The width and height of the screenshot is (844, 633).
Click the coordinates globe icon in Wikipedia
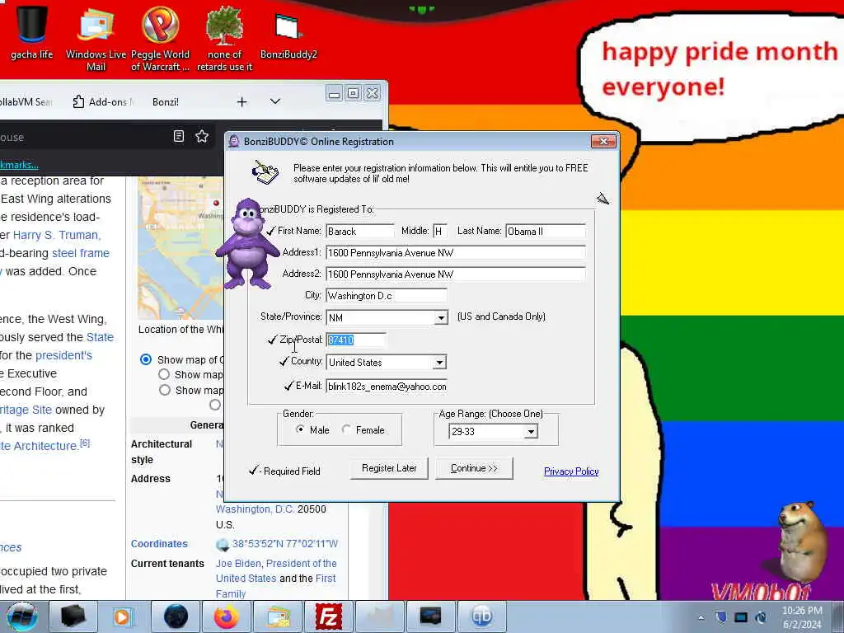[x=223, y=544]
